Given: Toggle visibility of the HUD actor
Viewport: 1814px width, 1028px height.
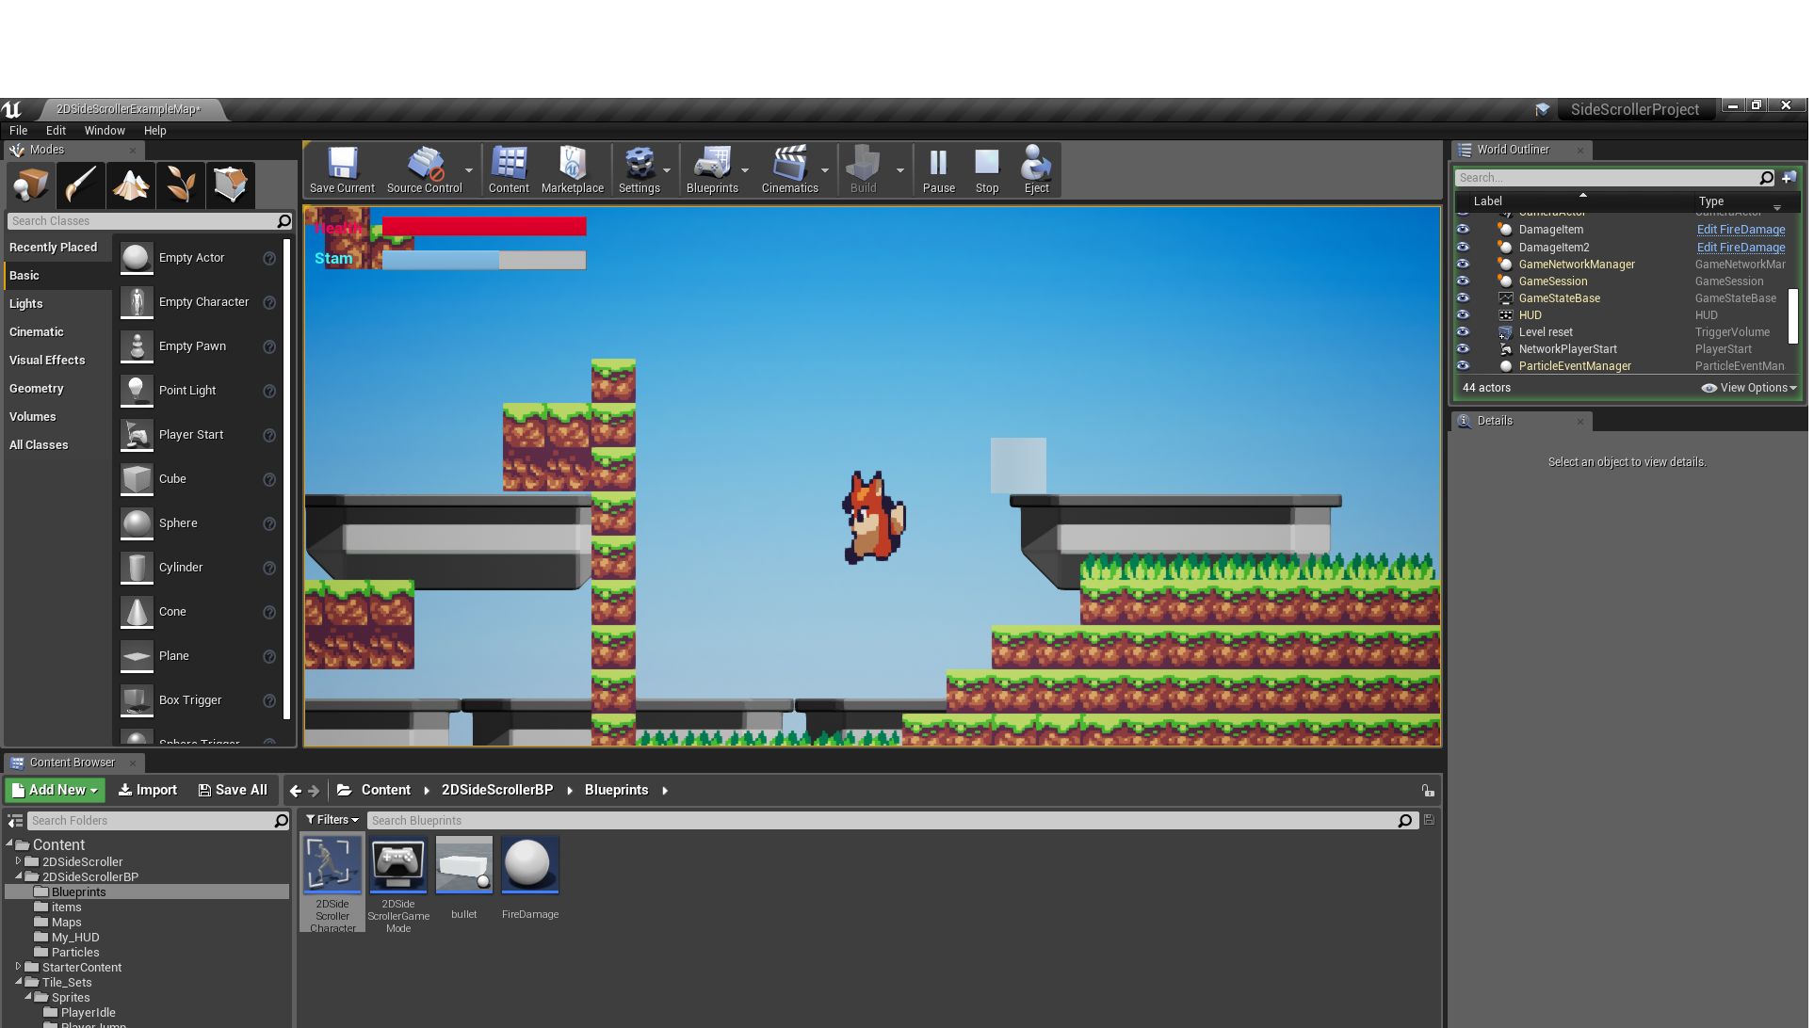Looking at the screenshot, I should pos(1463,315).
